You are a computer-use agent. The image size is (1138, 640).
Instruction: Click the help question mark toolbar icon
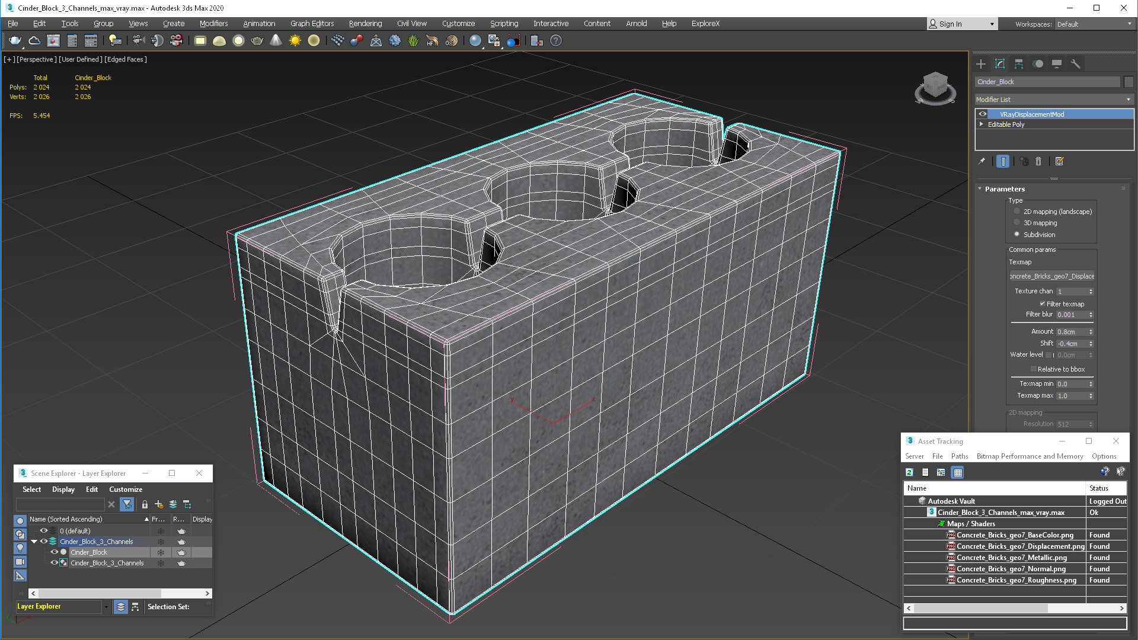click(x=556, y=40)
